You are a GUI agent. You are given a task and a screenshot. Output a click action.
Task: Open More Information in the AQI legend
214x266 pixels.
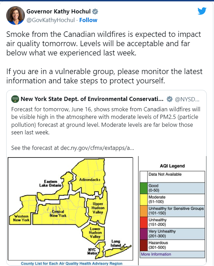156,254
